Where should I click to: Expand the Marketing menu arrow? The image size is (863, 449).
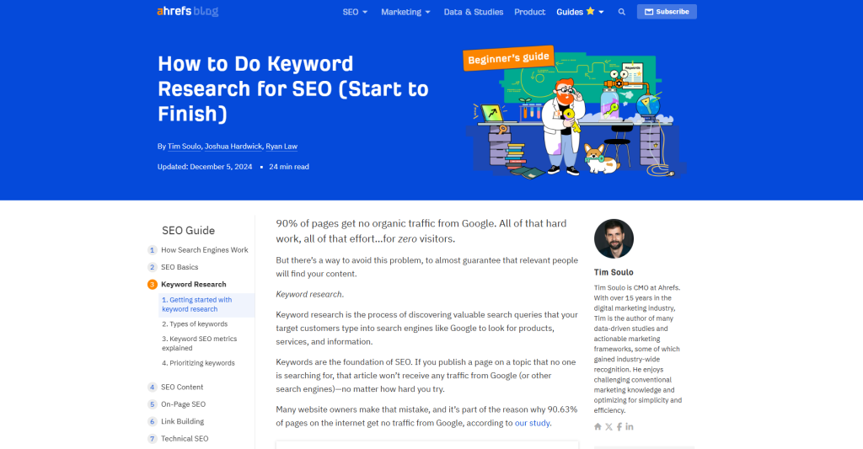[427, 12]
